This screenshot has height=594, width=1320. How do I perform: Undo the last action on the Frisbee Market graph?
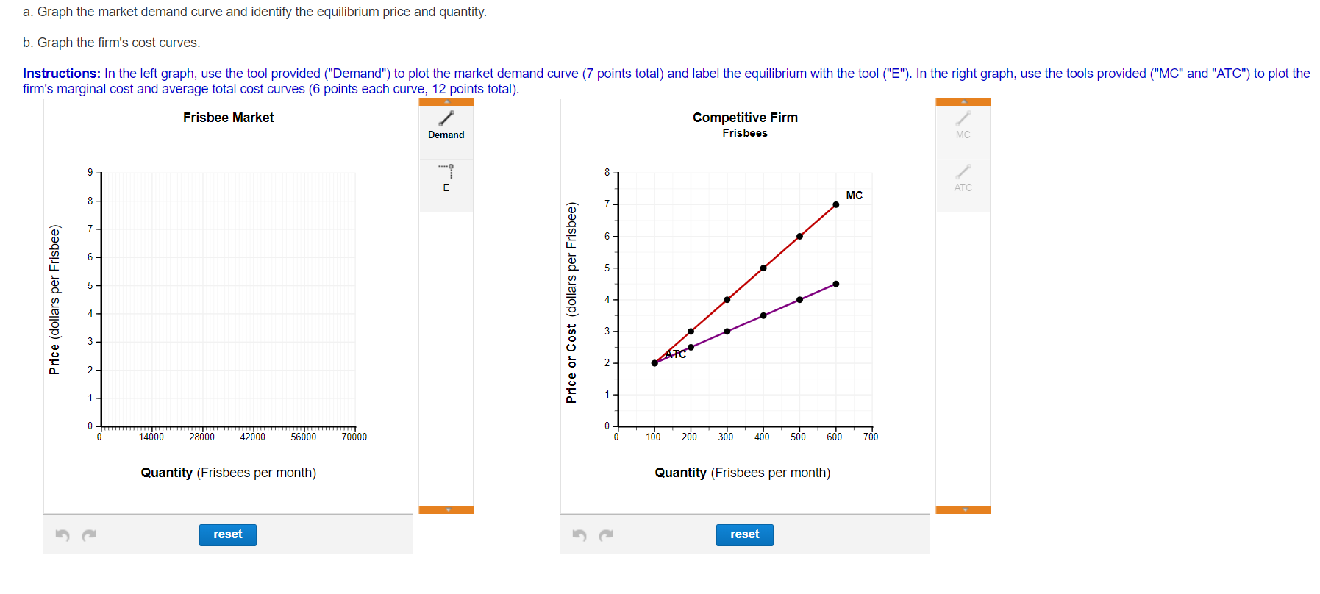coord(62,535)
